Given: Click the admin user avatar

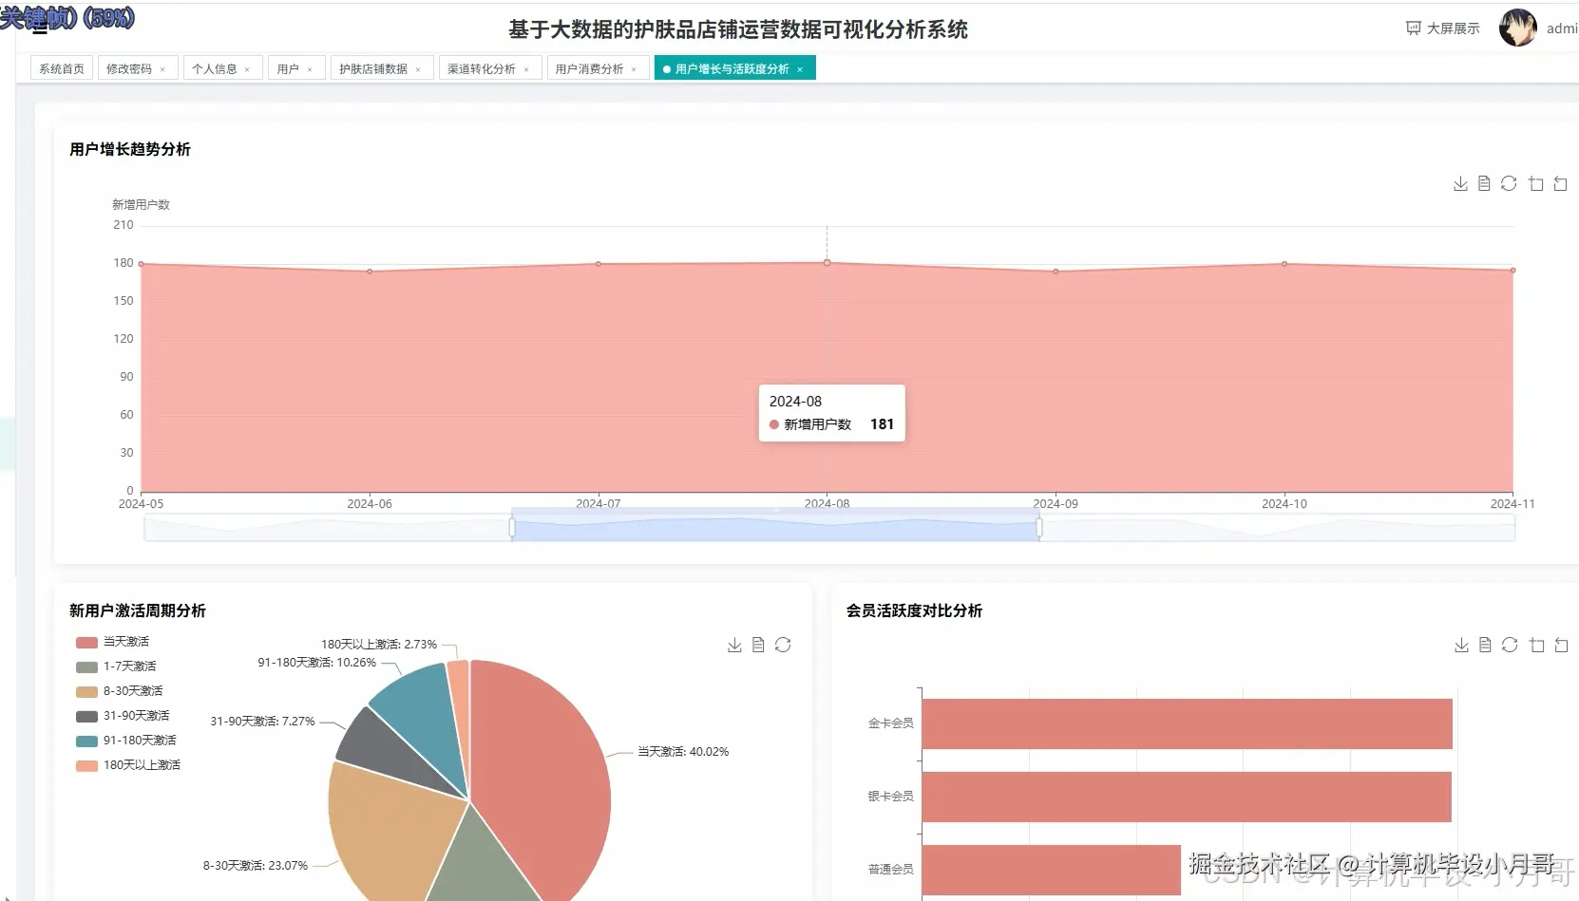Looking at the screenshot, I should pos(1517,28).
